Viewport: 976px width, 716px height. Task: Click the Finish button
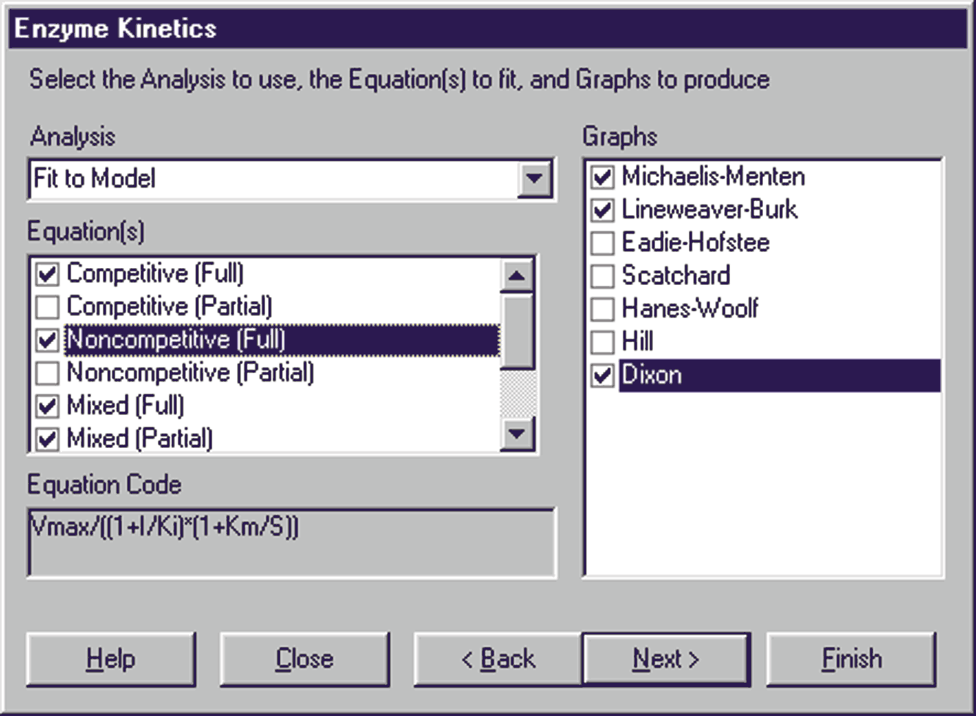851,659
